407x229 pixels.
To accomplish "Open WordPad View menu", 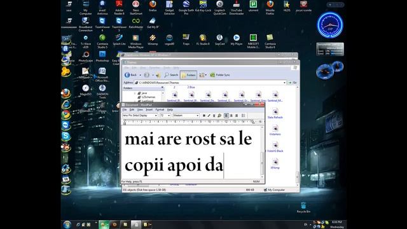I will point(140,110).
